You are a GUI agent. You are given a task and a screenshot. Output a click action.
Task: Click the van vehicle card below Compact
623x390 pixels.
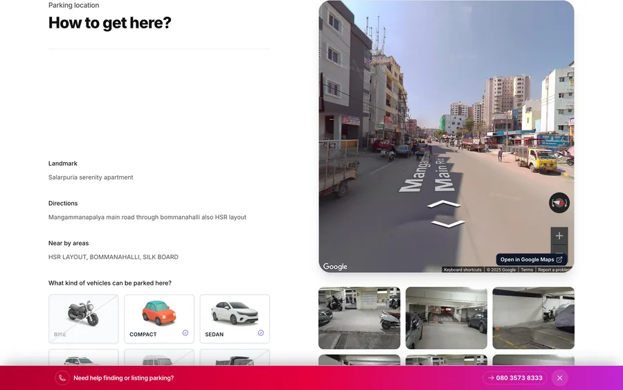(159, 357)
